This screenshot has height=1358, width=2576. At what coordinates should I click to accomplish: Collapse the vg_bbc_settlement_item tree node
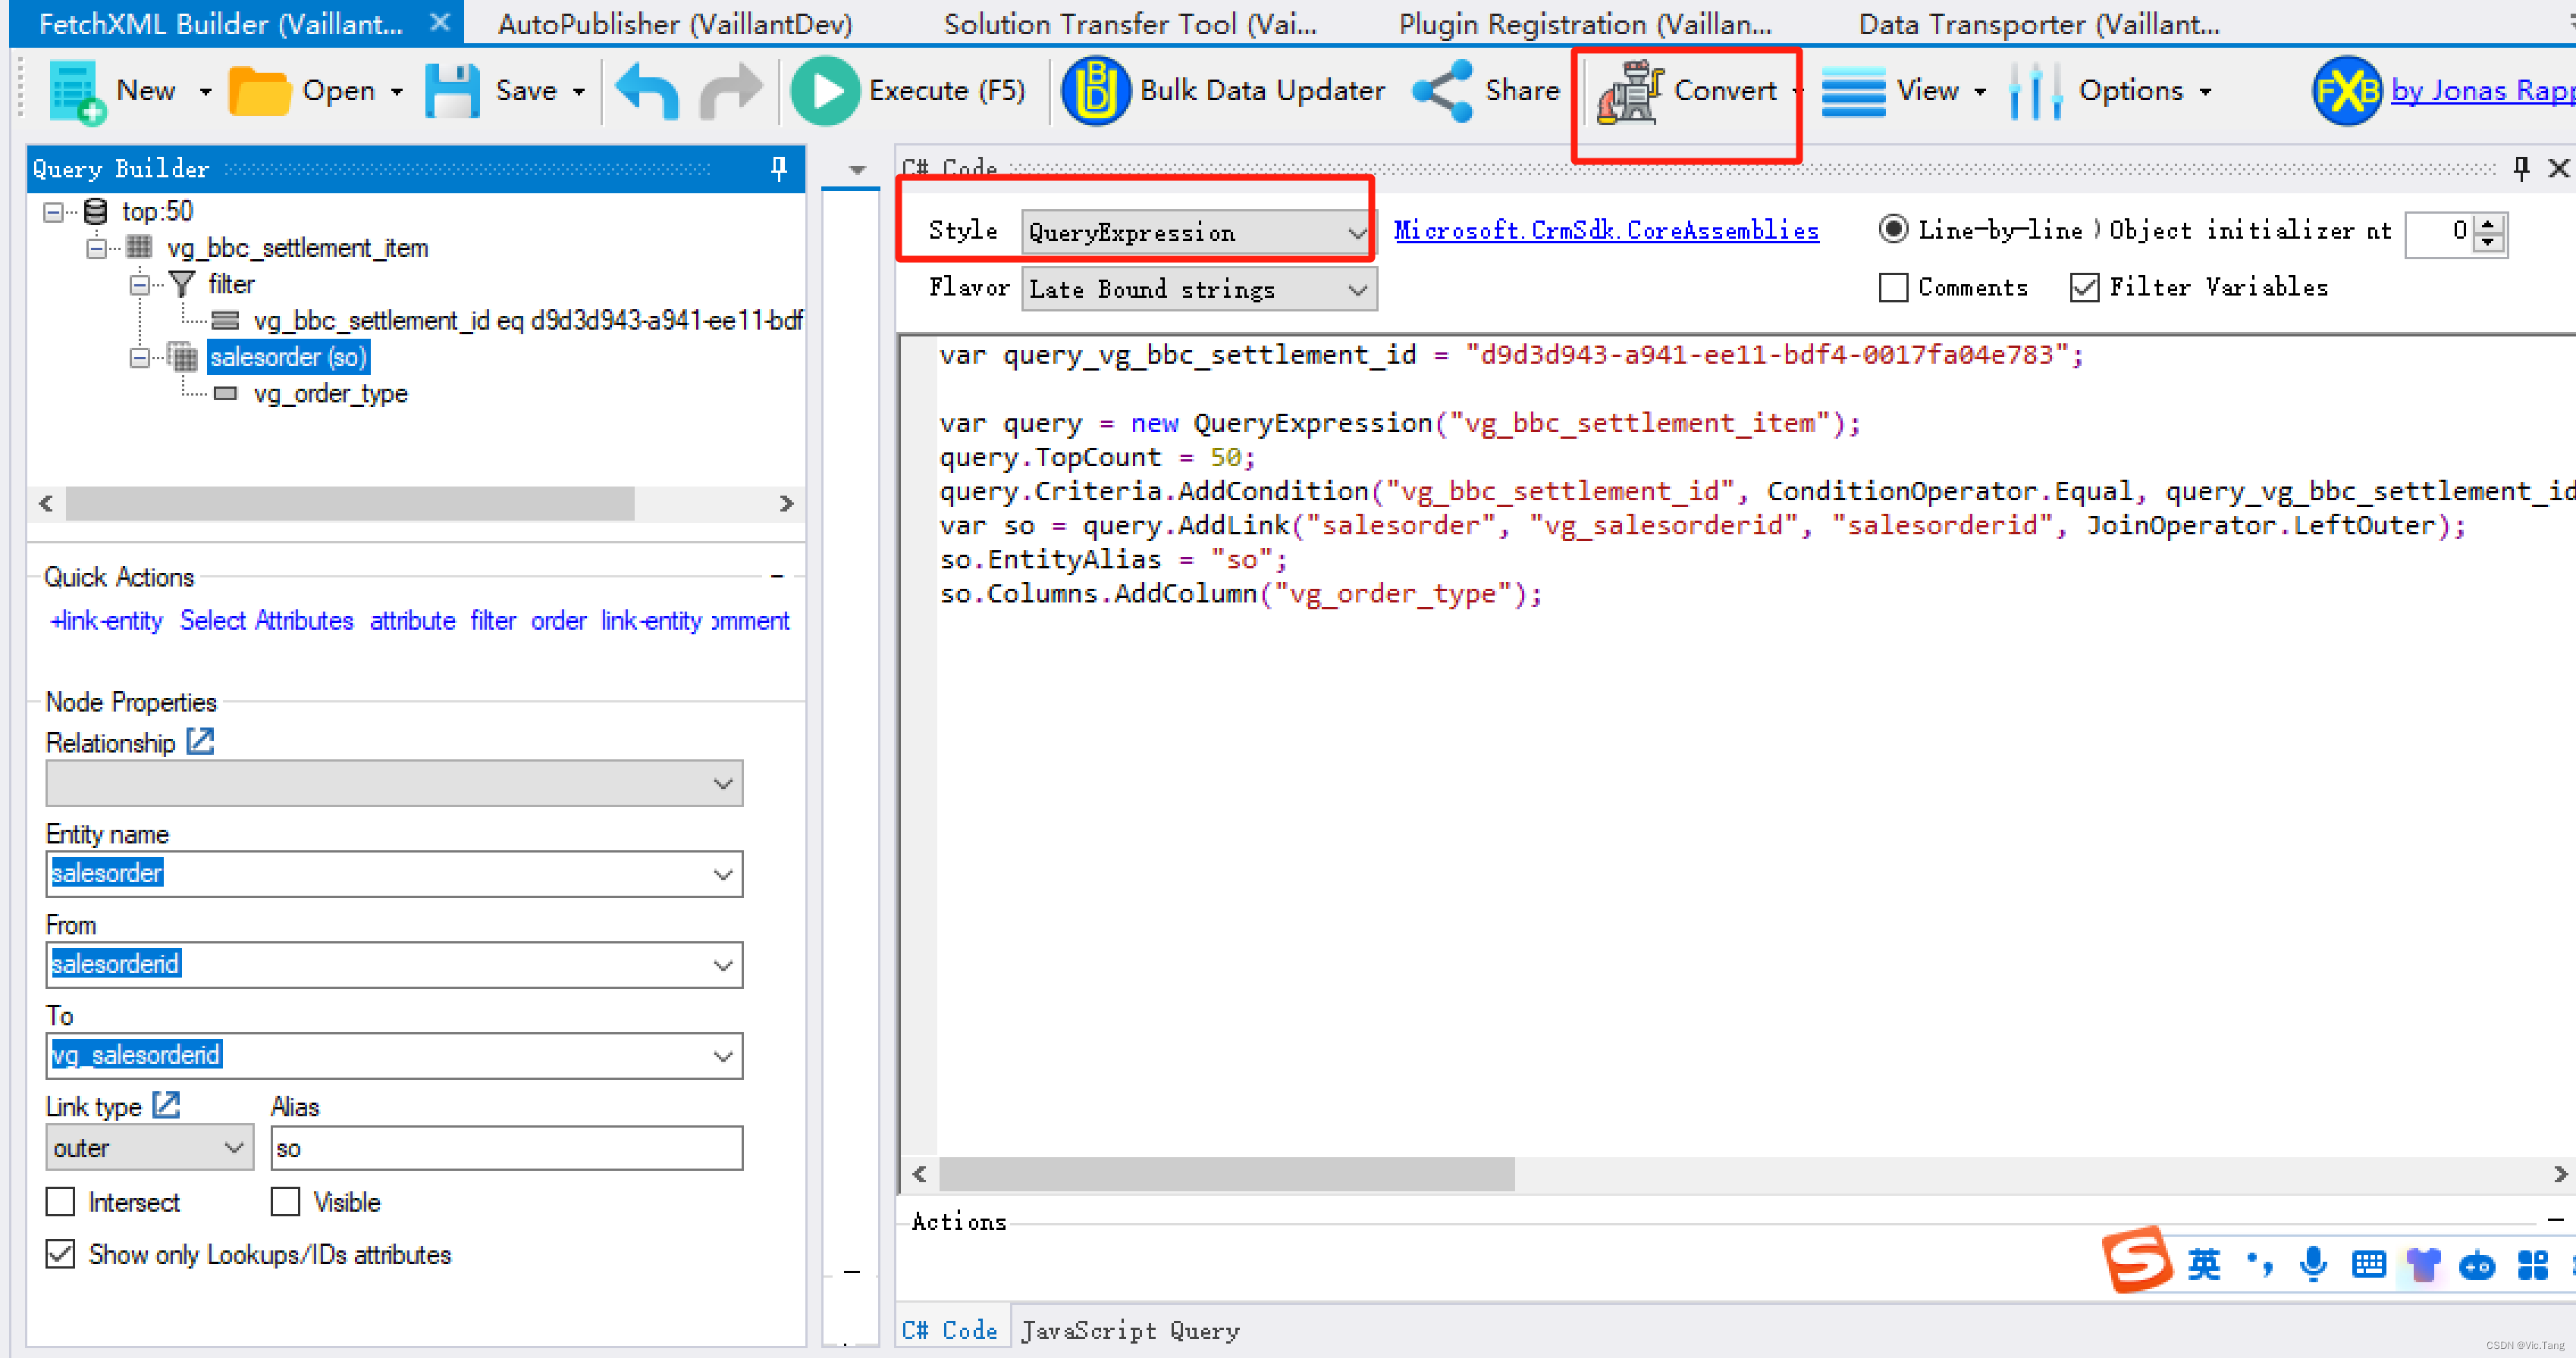point(97,248)
